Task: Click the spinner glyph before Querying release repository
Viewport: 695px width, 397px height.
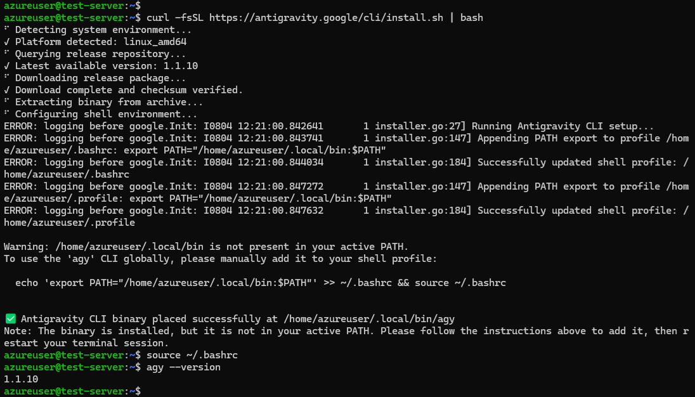Action: click(x=6, y=52)
